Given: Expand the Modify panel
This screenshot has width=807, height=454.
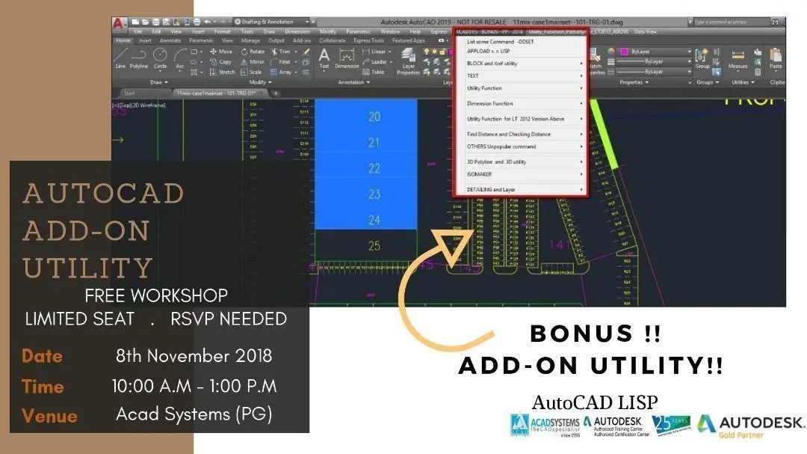Looking at the screenshot, I should tap(260, 82).
